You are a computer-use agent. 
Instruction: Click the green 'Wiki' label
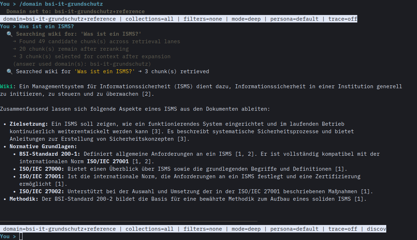pos(6,86)
